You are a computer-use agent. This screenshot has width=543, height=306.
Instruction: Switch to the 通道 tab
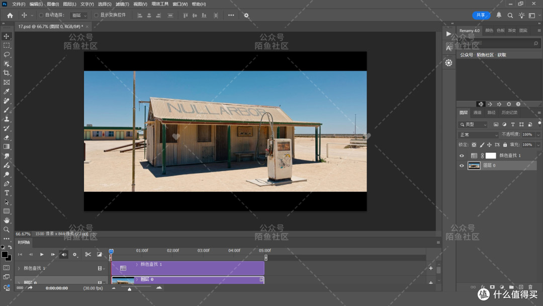(478, 112)
